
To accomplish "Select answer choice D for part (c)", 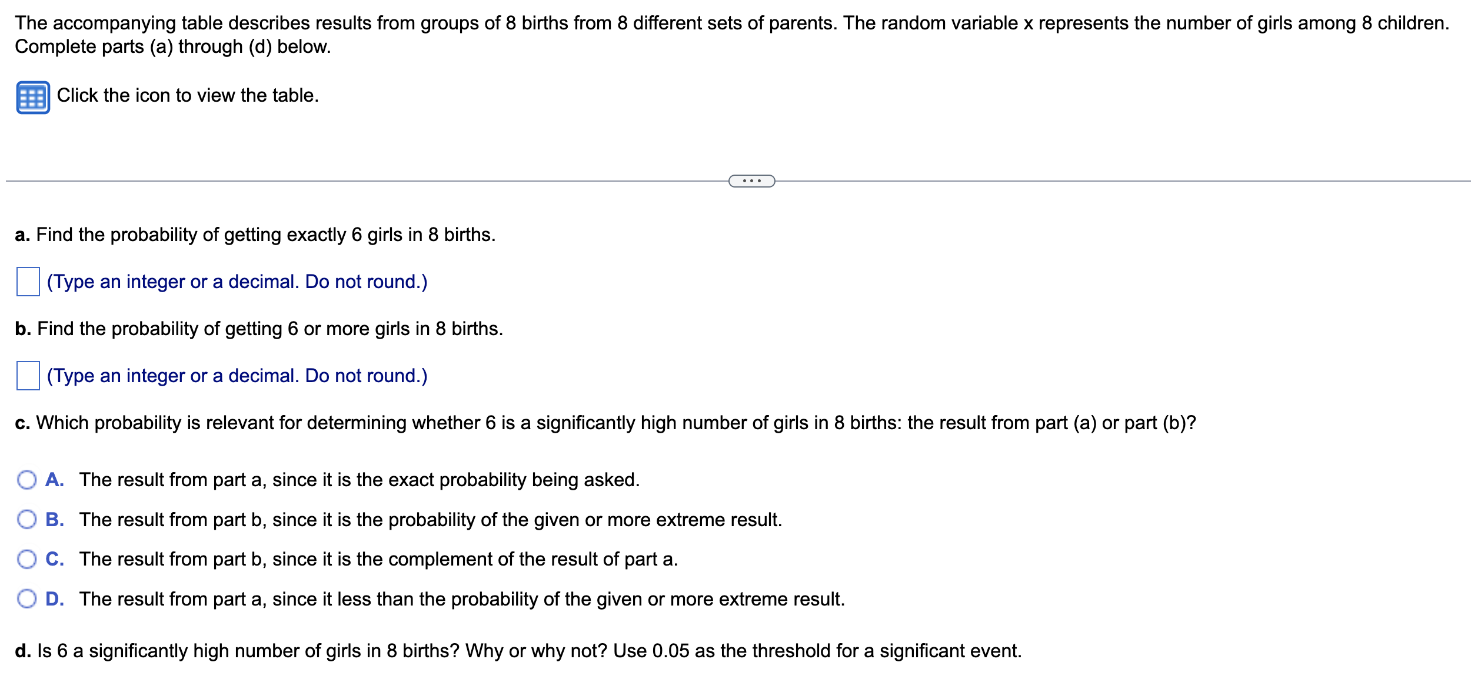I will (x=26, y=599).
